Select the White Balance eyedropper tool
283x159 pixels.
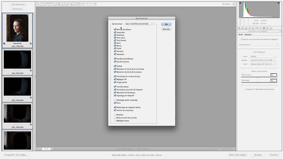47,4
